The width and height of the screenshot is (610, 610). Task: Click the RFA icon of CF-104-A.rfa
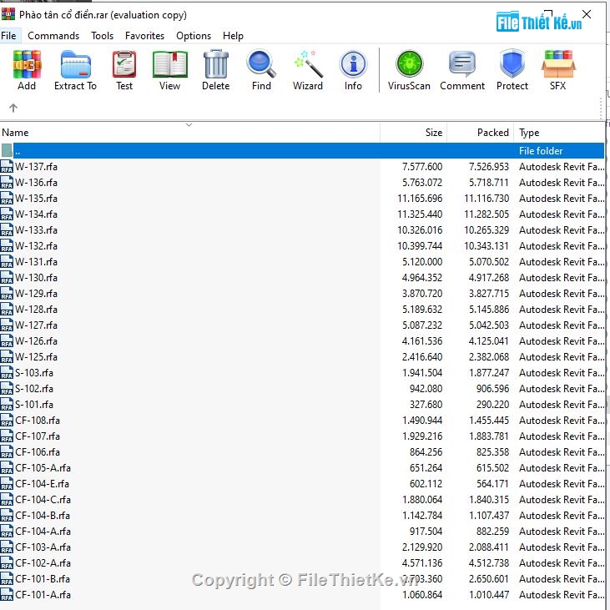pos(7,531)
